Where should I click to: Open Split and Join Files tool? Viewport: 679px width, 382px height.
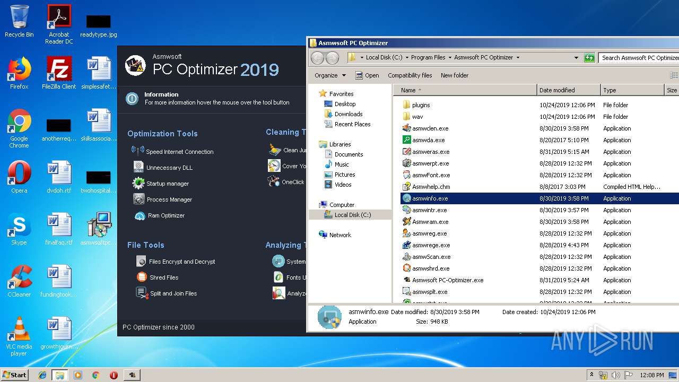(167, 293)
